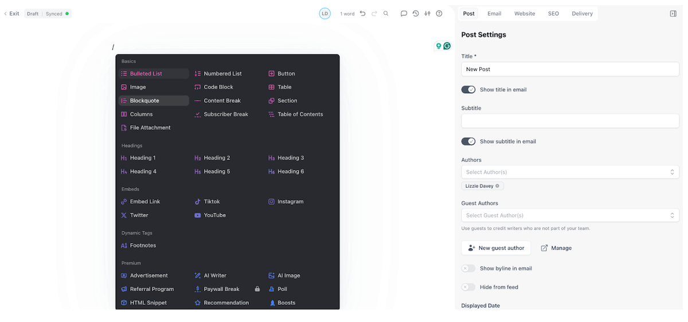The width and height of the screenshot is (688, 322).
Task: Enable Show byline in email
Action: tap(468, 268)
